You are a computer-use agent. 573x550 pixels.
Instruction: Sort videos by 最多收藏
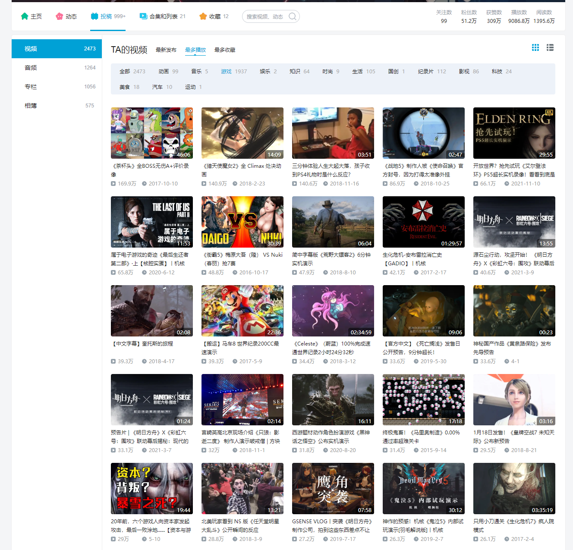225,50
